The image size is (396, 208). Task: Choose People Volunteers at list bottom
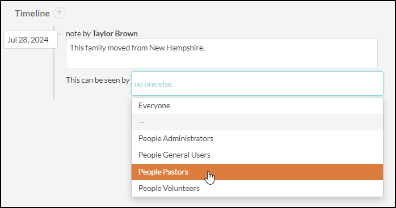pos(257,188)
